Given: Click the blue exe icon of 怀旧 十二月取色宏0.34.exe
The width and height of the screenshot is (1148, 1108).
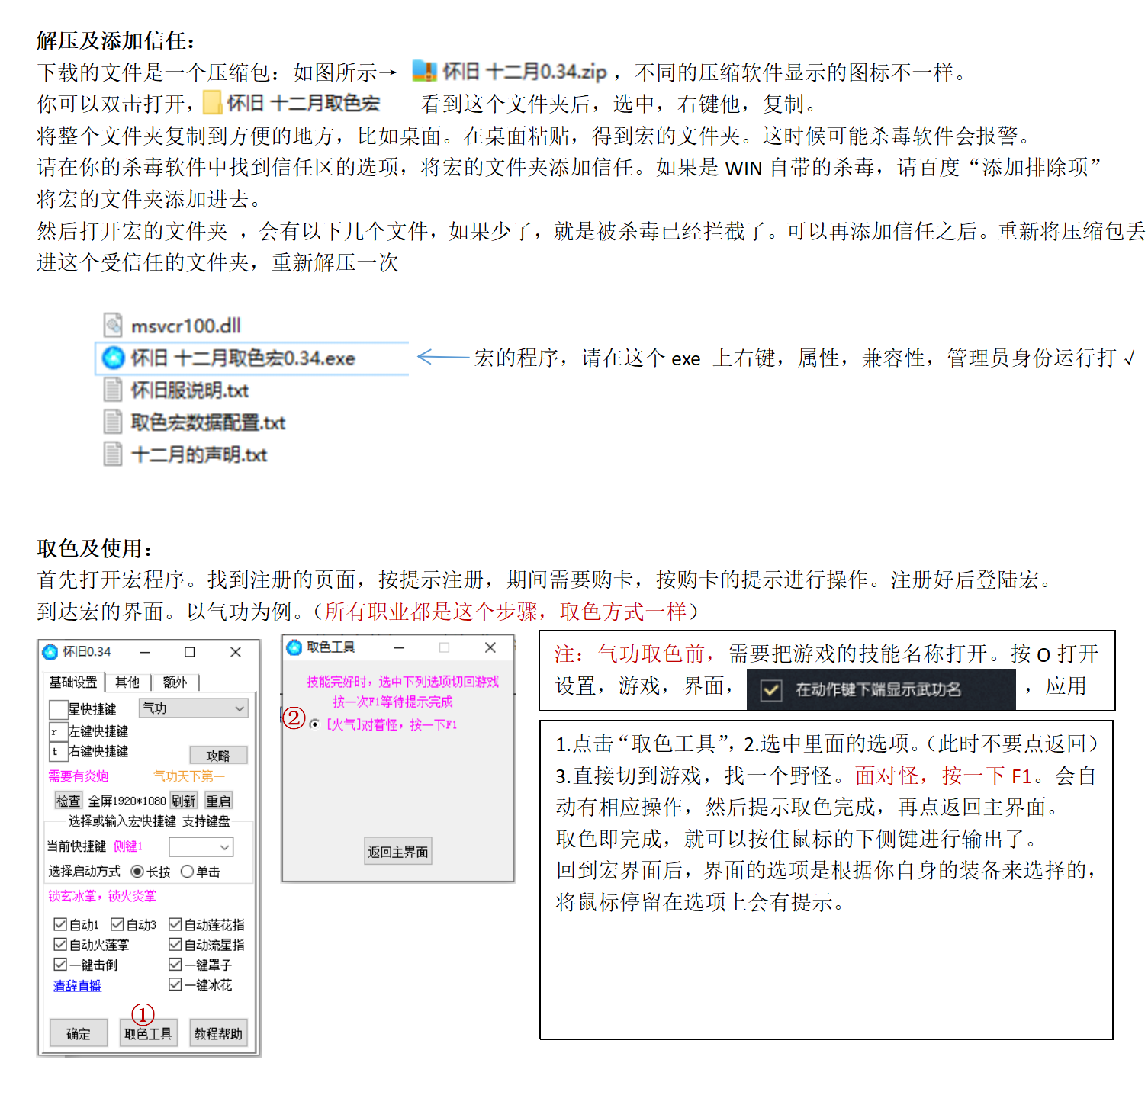Looking at the screenshot, I should click(114, 358).
